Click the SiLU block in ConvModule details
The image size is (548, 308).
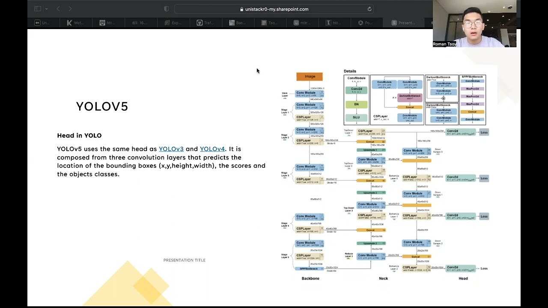tap(356, 117)
